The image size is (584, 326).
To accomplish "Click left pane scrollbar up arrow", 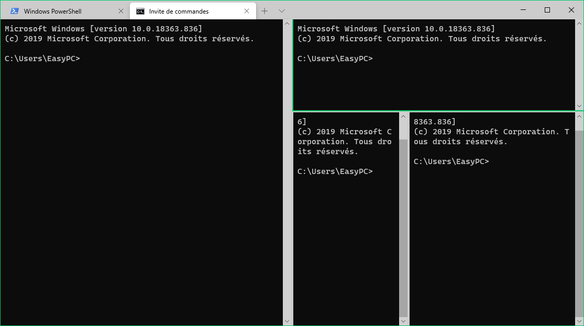I will pos(287,24).
